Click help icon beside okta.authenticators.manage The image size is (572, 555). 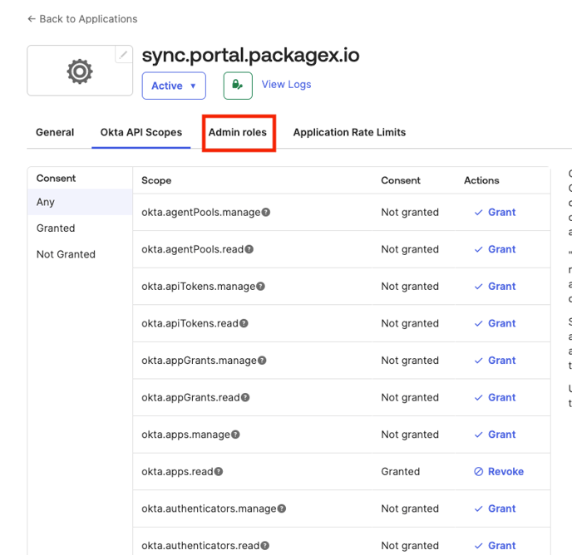tap(282, 508)
